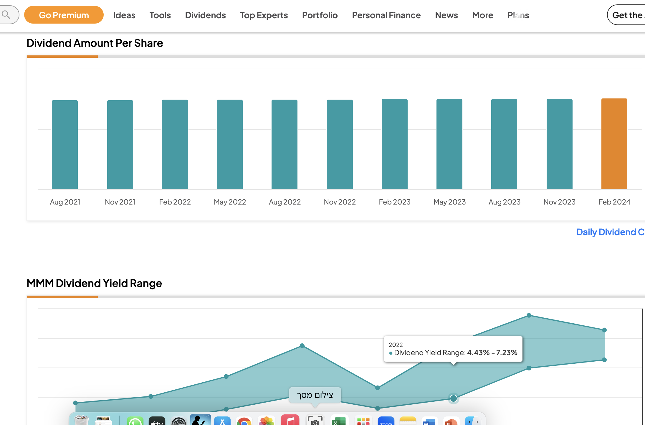Viewport: 645px width, 425px height.
Task: Click the 'Nov 2021' axis label
Action: click(x=120, y=202)
